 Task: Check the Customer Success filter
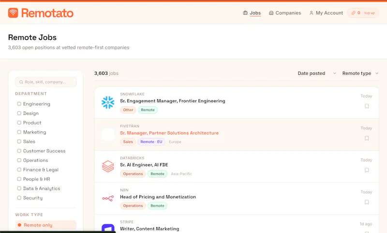pyautogui.click(x=19, y=151)
